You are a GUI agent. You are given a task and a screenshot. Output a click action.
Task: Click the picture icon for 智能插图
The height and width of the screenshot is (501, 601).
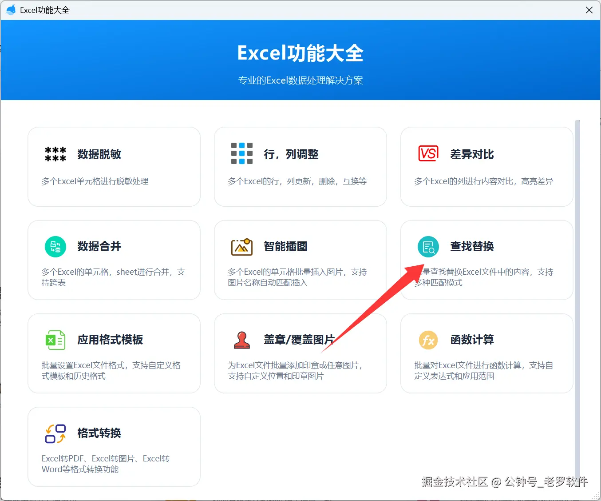(242, 247)
